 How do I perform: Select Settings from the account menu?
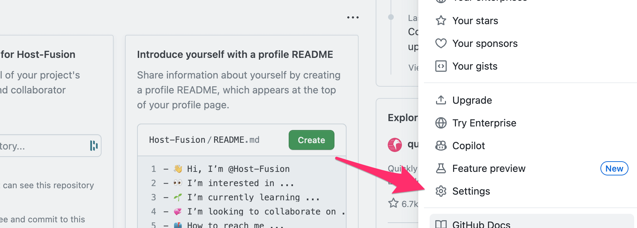click(471, 191)
